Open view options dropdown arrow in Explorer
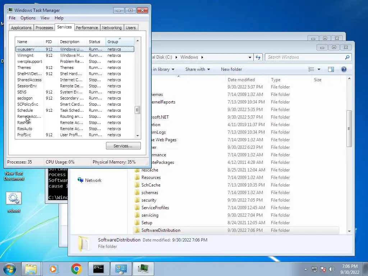Screen dimensions: 368x276 tap(319, 69)
